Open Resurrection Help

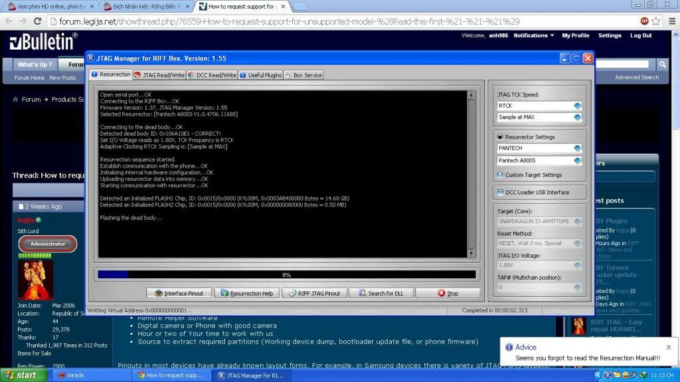pyautogui.click(x=247, y=294)
